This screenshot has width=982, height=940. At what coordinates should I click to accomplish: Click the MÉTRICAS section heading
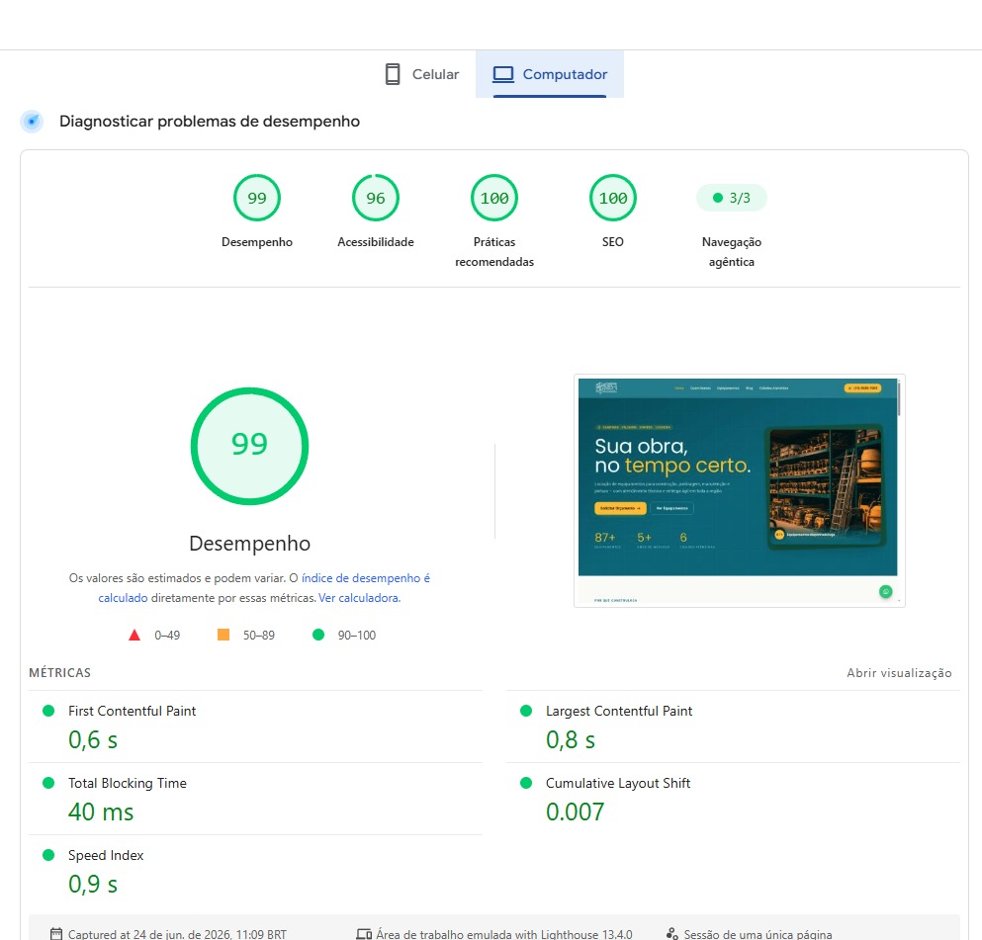(59, 673)
